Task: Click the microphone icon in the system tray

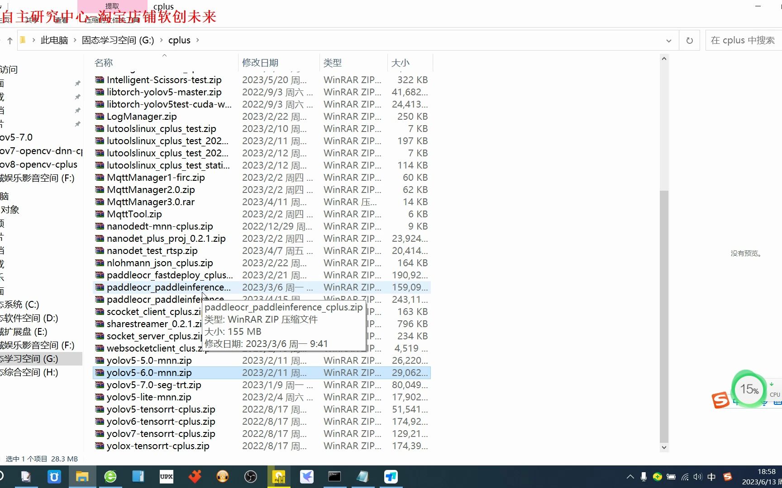Action: coord(644,477)
